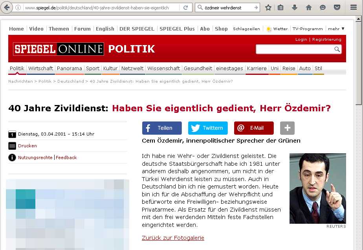Follow the 'Zurück zur Fotogalerie' link
The width and height of the screenshot is (363, 250).
pos(173,238)
